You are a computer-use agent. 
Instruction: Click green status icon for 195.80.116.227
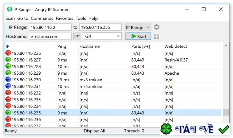pyautogui.click(x=8, y=60)
